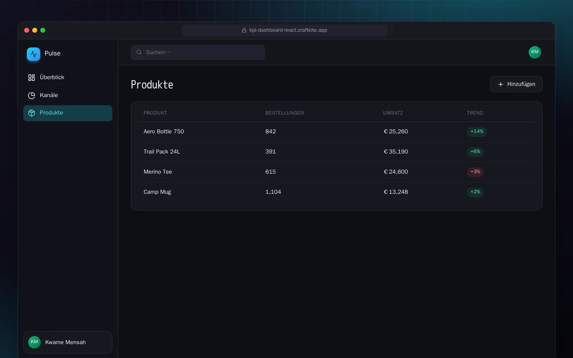
Task: Select the Aero Bottle 750 product name
Action: [164, 132]
